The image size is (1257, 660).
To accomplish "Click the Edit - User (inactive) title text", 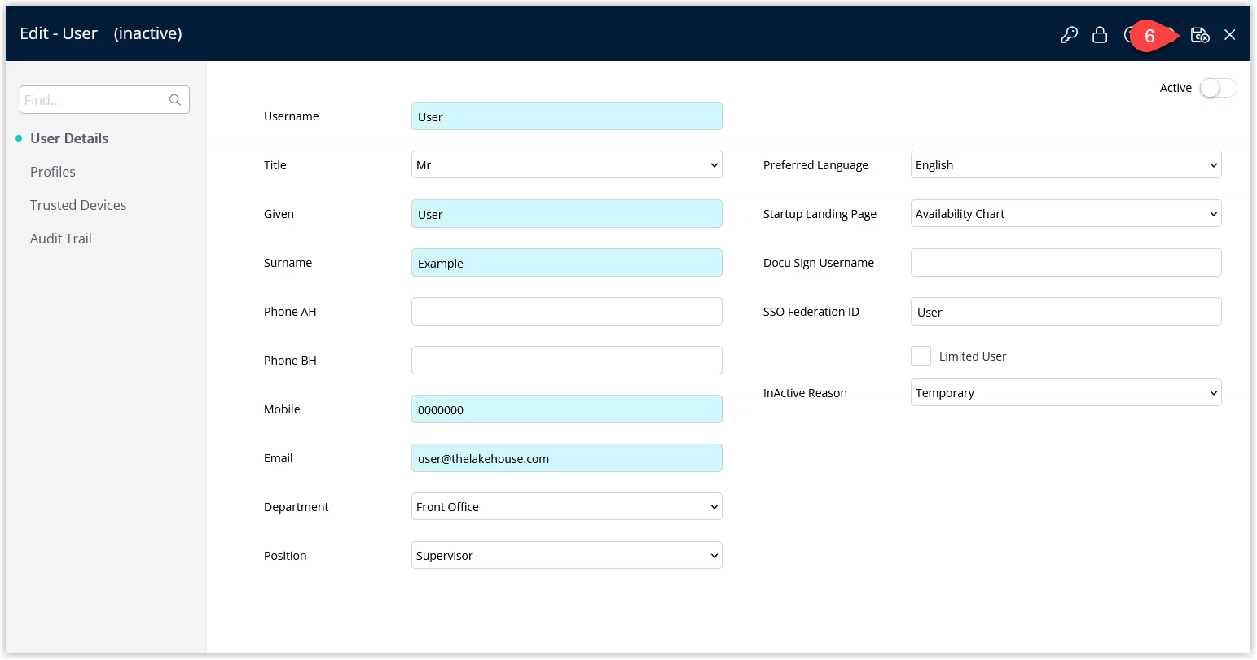I will [x=101, y=33].
